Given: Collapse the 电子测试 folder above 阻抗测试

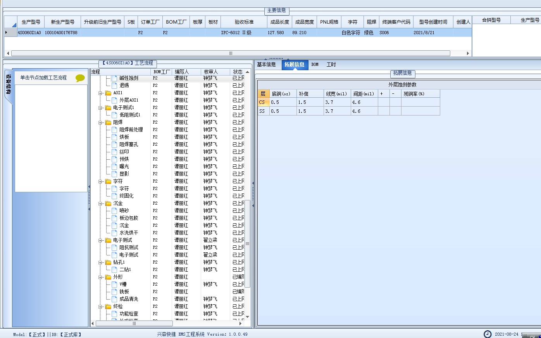Looking at the screenshot, I should [100, 240].
